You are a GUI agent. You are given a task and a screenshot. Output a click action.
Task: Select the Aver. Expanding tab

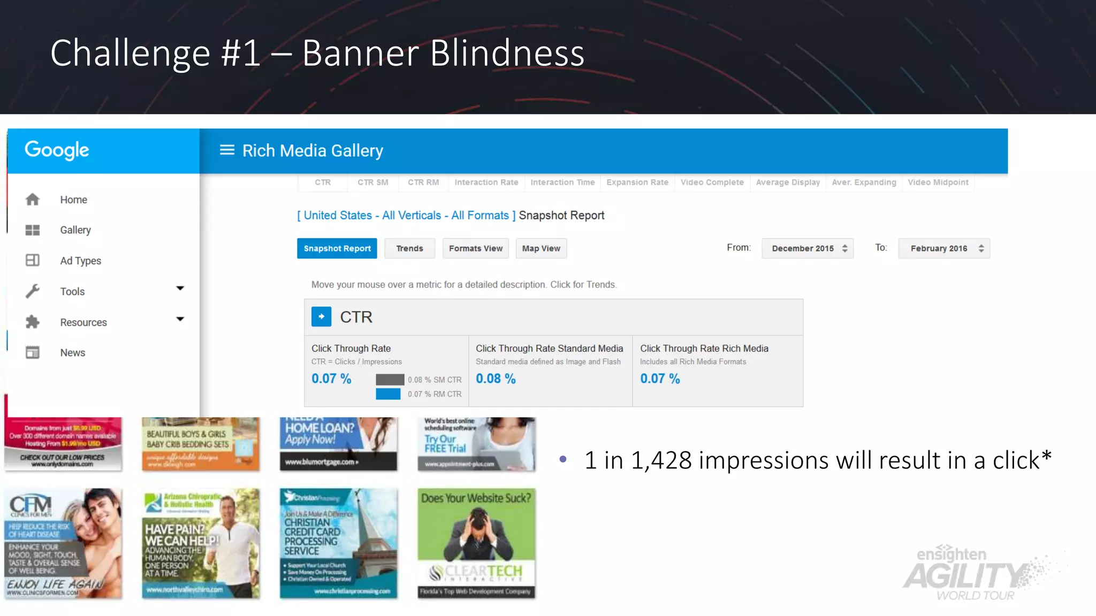[x=864, y=182]
